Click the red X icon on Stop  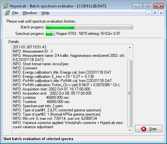click(x=144, y=129)
